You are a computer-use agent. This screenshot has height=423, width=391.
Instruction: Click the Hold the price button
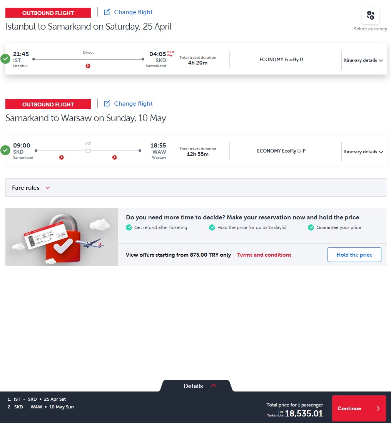354,255
